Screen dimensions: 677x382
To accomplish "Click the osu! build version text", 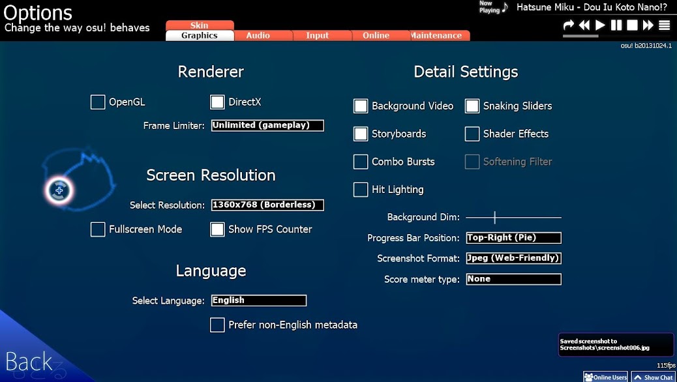I will 646,46.
